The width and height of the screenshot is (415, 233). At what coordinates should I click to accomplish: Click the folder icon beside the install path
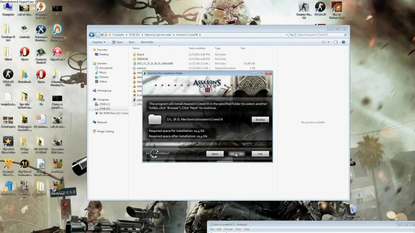click(155, 119)
